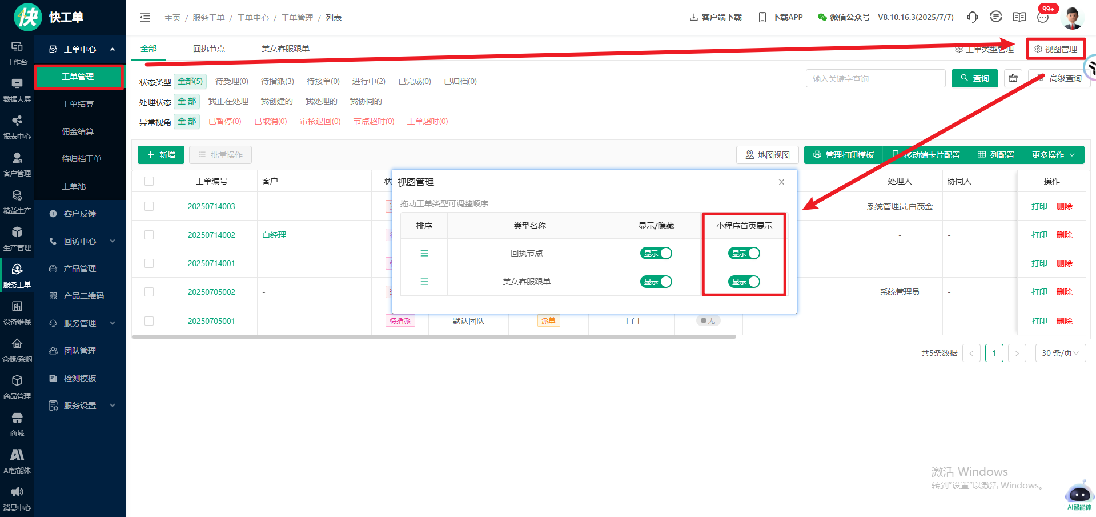
Task: Open the 30 条/页 page size dropdown
Action: pyautogui.click(x=1060, y=353)
